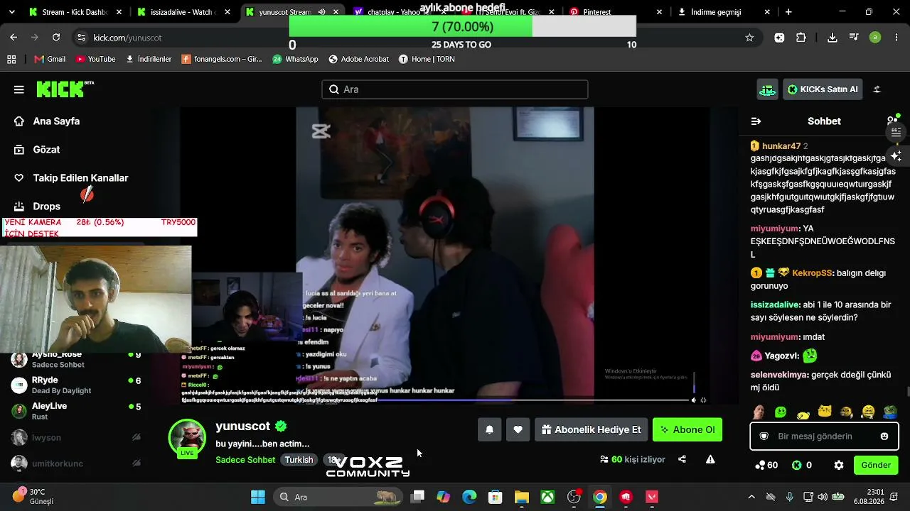910x511 pixels.
Task: Open the emoji picker in chat input
Action: click(884, 436)
